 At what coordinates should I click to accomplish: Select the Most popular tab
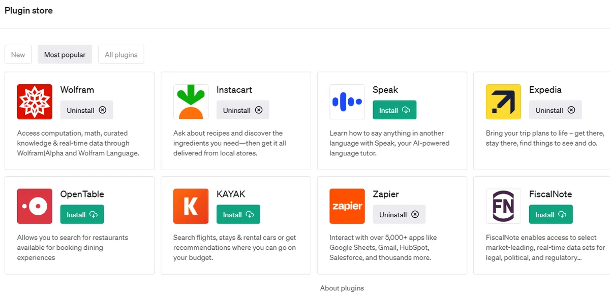(65, 55)
